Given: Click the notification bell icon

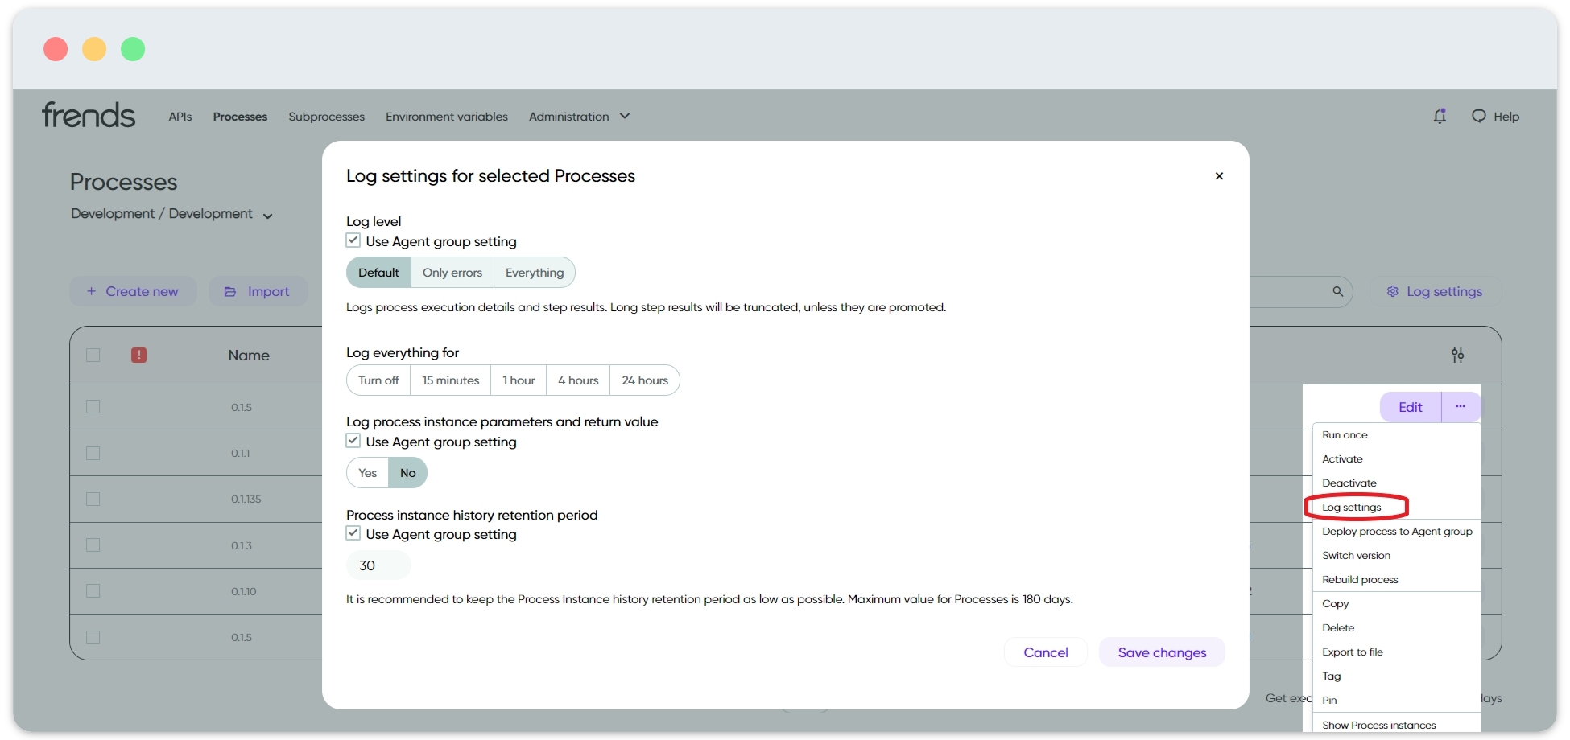Looking at the screenshot, I should coord(1440,117).
